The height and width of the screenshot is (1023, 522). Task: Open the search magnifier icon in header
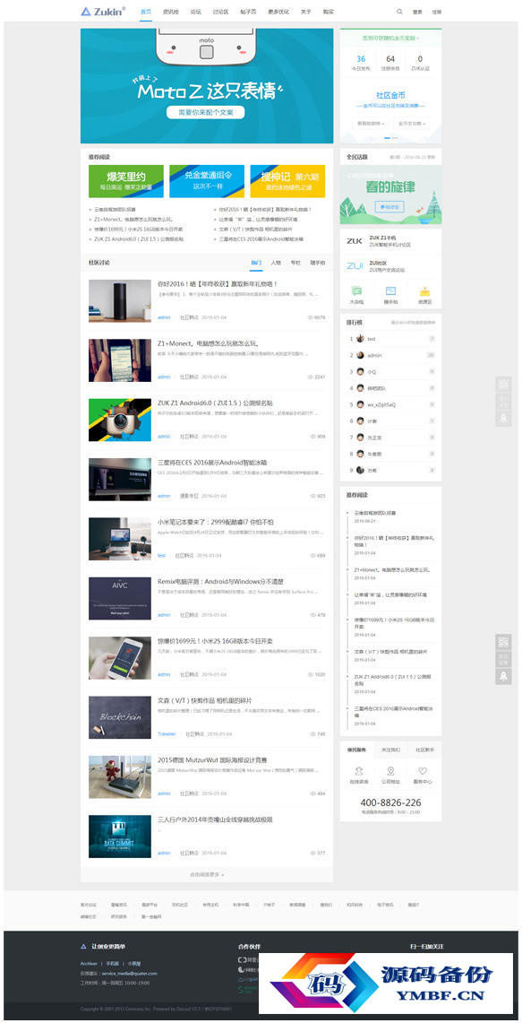click(399, 12)
